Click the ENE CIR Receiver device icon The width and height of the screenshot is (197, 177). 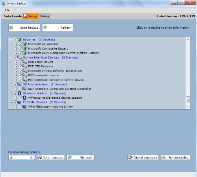tap(25, 66)
